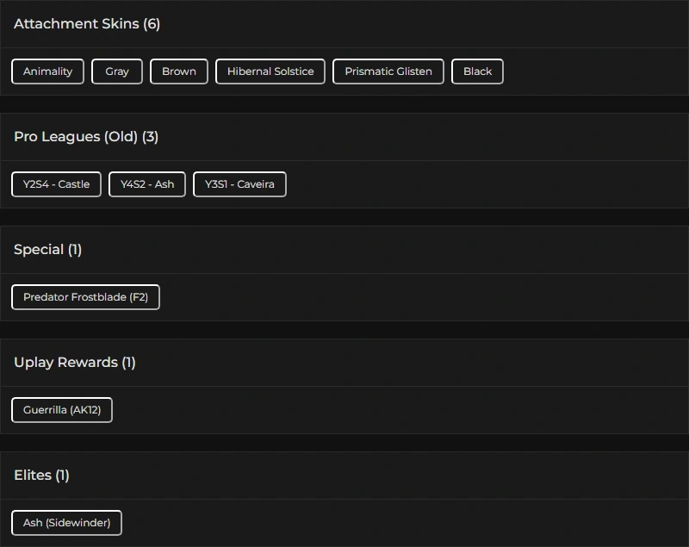Click the Predator Frostblade (F2) tag
The width and height of the screenshot is (689, 547).
[85, 297]
